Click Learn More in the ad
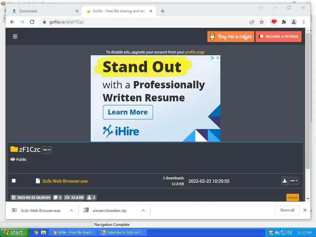The height and width of the screenshot is (237, 316). (x=128, y=112)
